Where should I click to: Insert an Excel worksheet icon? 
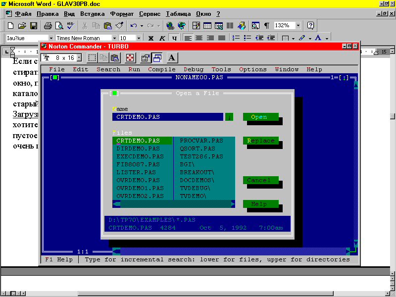point(219,26)
